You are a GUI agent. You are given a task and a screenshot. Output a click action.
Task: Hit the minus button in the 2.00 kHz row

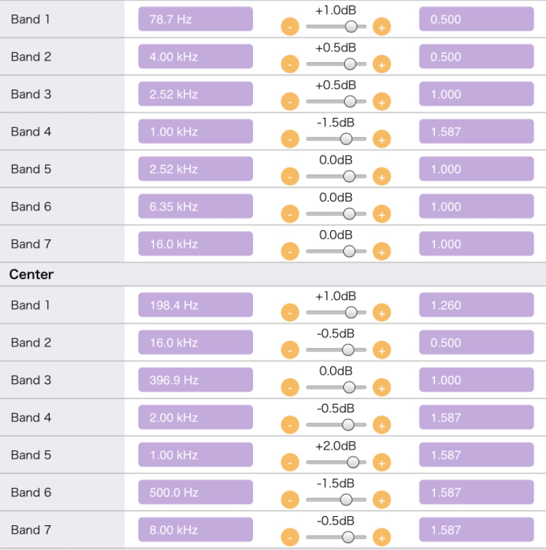[x=290, y=425]
